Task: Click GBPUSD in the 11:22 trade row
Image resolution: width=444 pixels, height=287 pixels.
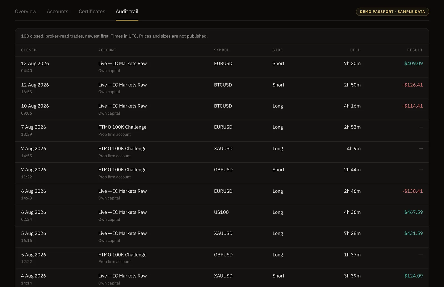Action: [223, 170]
